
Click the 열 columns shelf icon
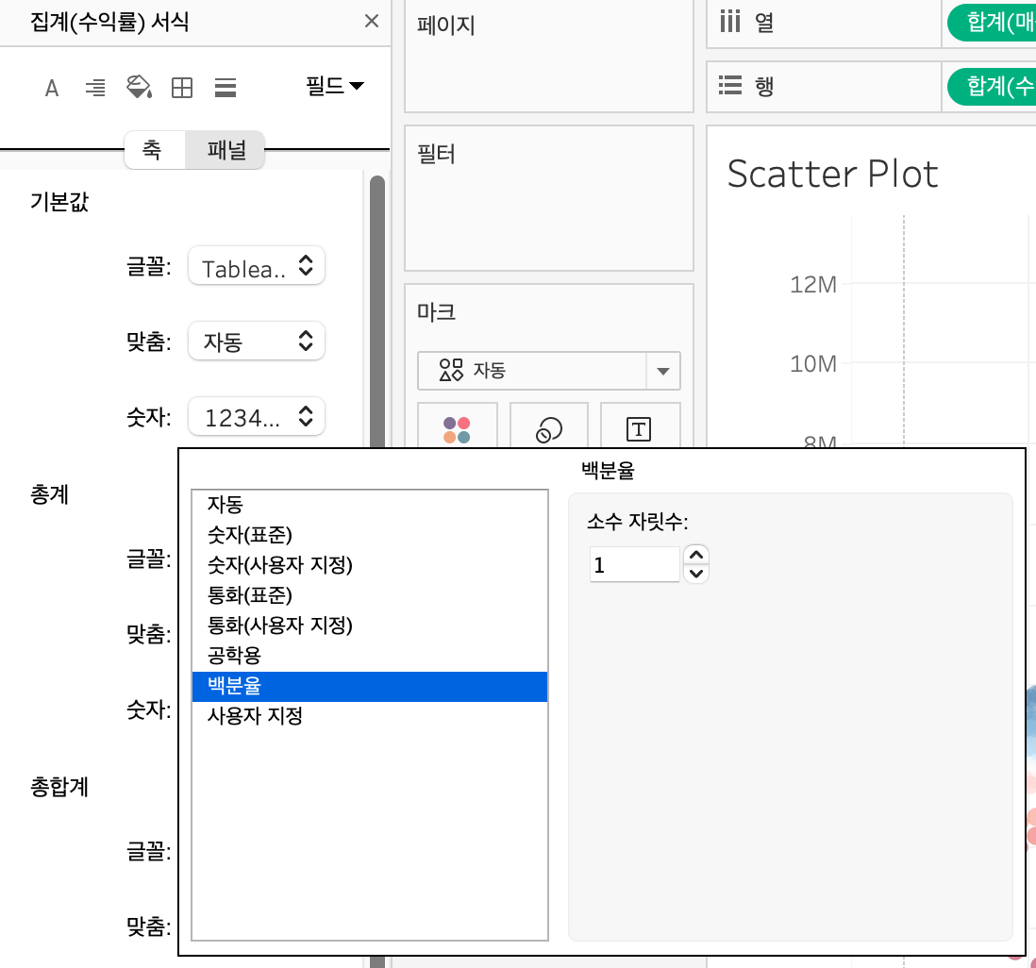(730, 21)
